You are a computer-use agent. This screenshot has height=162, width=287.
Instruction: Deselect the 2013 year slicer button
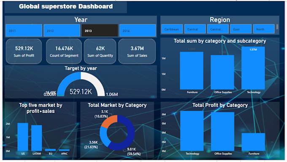pyautogui.click(x=100, y=30)
